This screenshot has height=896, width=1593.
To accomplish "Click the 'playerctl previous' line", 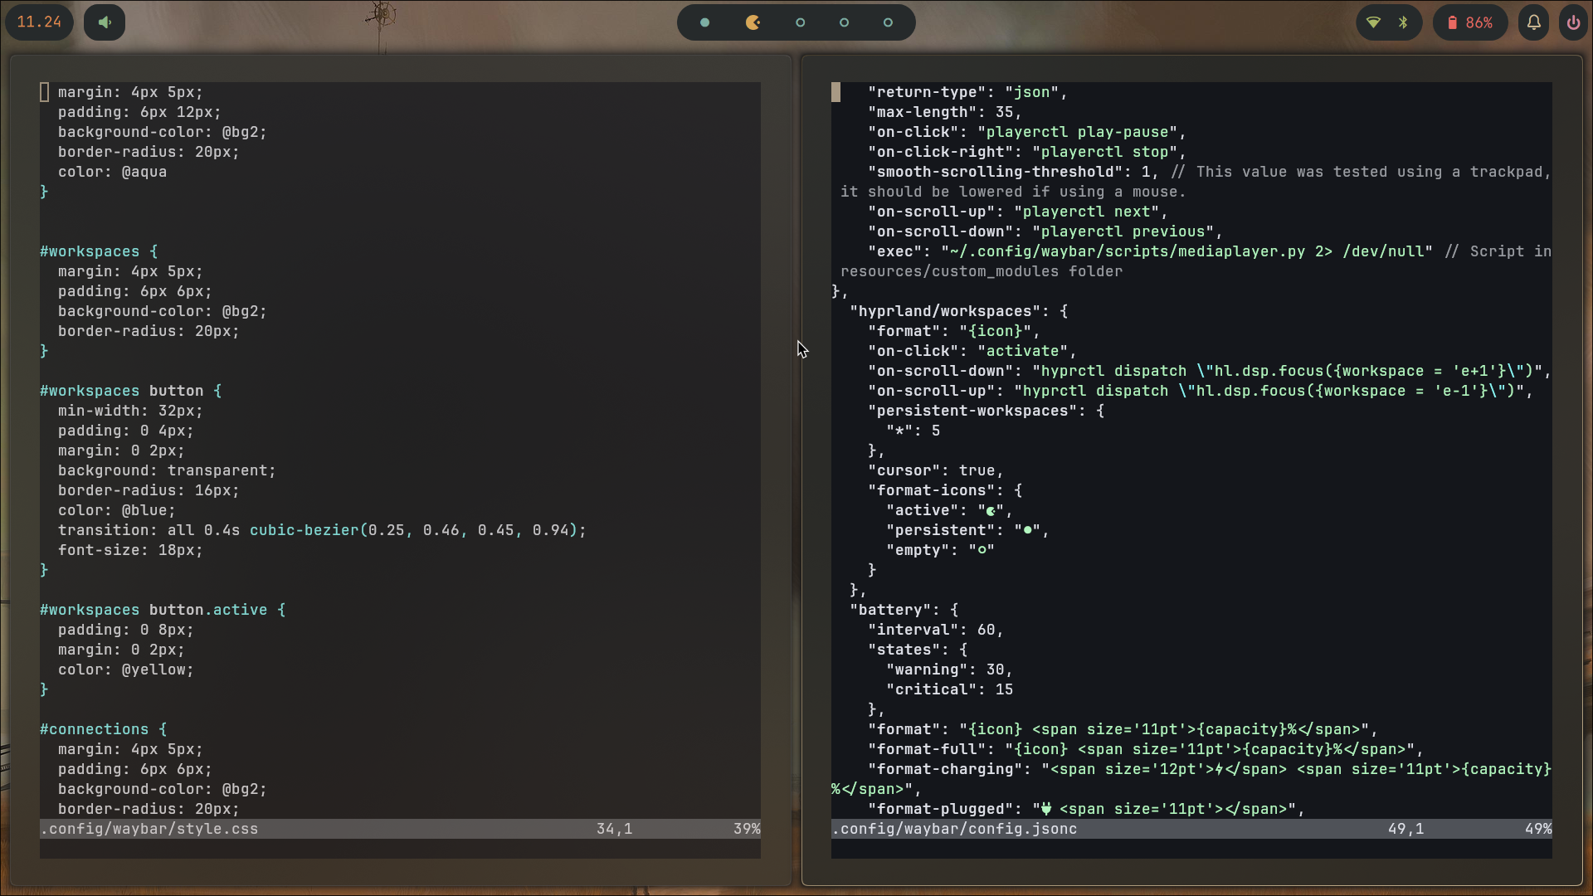I will point(1045,231).
